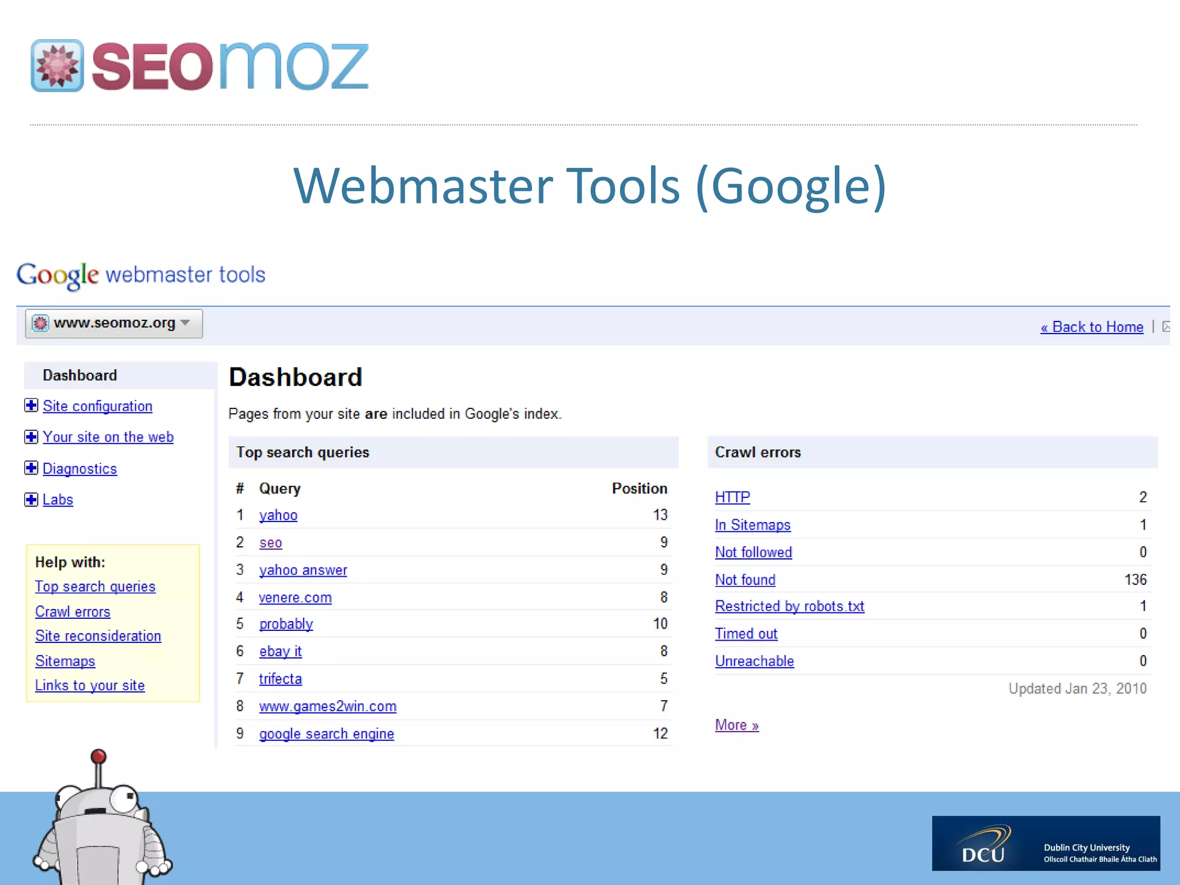Image resolution: width=1180 pixels, height=885 pixels.
Task: Open HTTP crawl errors
Action: (x=732, y=497)
